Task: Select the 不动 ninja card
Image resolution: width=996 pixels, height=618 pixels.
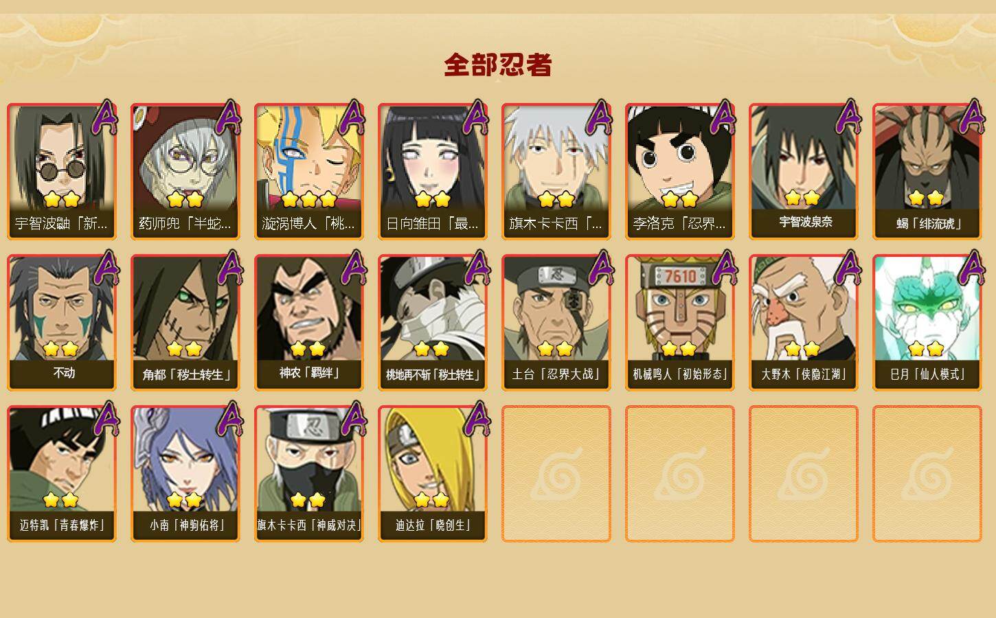Action: pos(62,322)
